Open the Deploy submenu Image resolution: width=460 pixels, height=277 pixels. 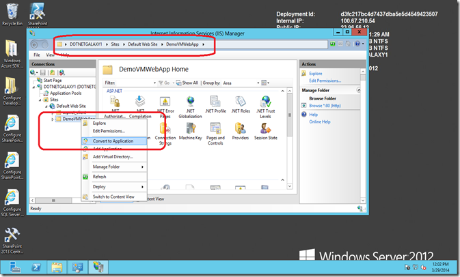114,186
